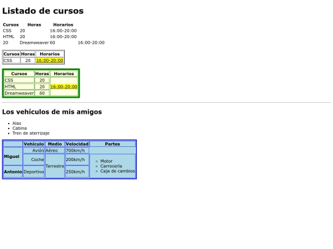Click the '250km/h' cell
This screenshot has width=333, height=249.
pyautogui.click(x=77, y=172)
